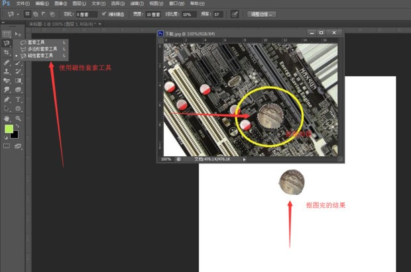Click zoom percentage field in 下载.jpg window

click(166, 159)
